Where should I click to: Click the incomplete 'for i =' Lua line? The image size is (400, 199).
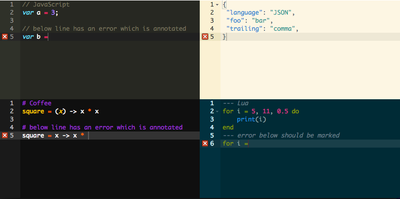(x=235, y=144)
